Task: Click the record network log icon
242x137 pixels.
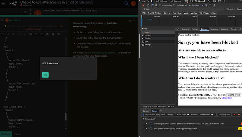Action: click(x=144, y=5)
